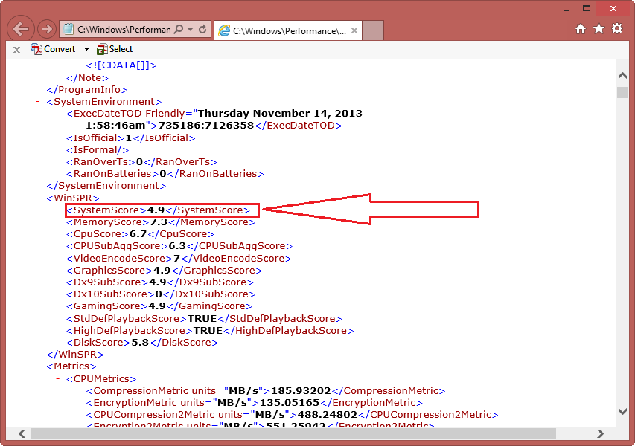Open the Home page icon
Viewport: 635px width, 446px height.
(x=581, y=29)
